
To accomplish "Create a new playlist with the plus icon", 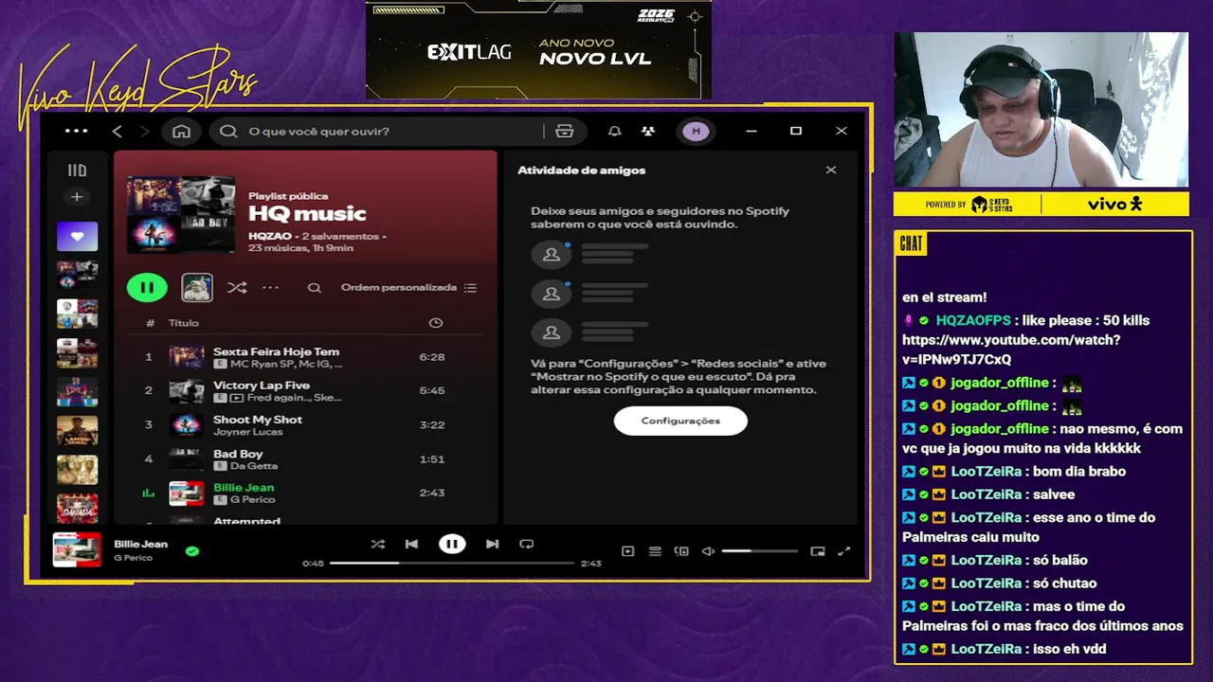I will pos(77,197).
